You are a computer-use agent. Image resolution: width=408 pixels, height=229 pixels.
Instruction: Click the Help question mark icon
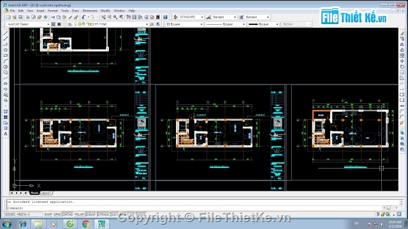pyautogui.click(x=165, y=17)
